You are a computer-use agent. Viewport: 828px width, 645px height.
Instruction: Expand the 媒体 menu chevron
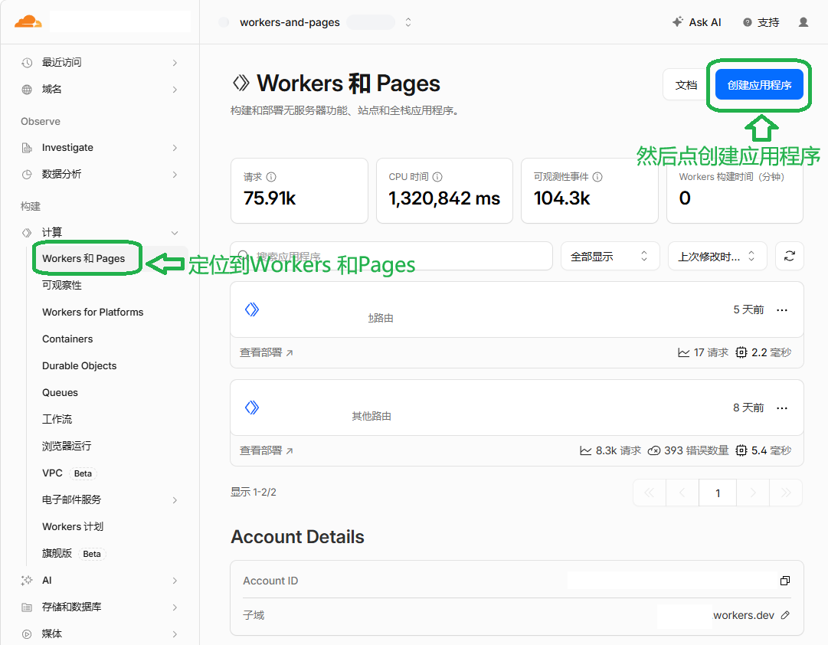(175, 634)
